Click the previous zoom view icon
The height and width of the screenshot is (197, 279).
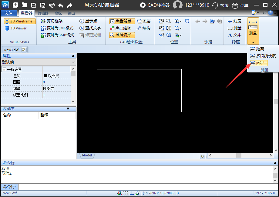[169, 35]
